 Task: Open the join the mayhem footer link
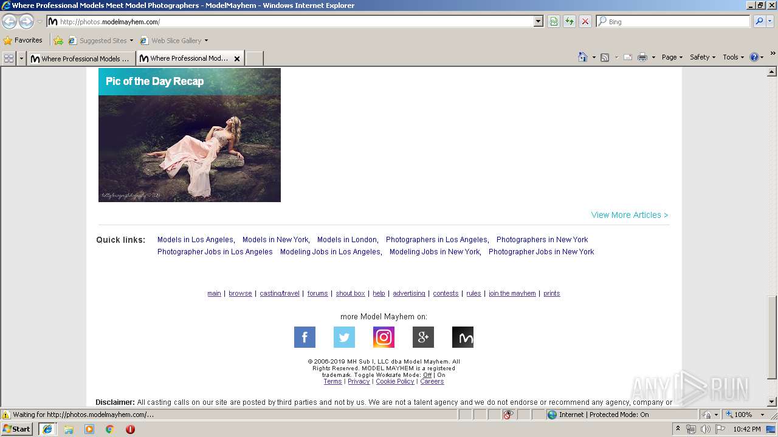(x=512, y=293)
